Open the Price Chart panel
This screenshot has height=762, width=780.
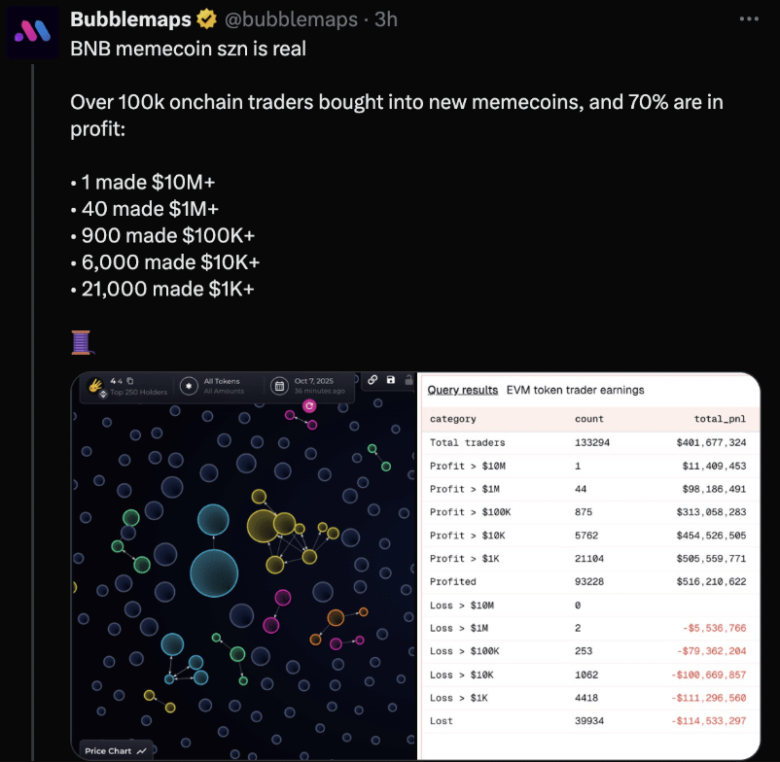[x=116, y=750]
